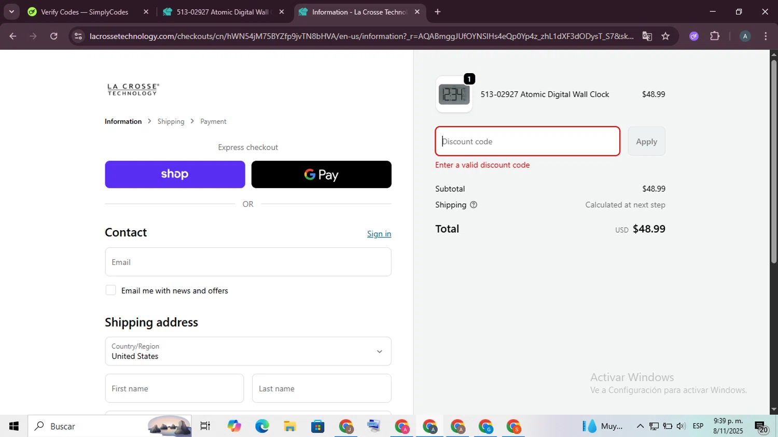
Task: Open the notification center icon
Action: pos(761,427)
